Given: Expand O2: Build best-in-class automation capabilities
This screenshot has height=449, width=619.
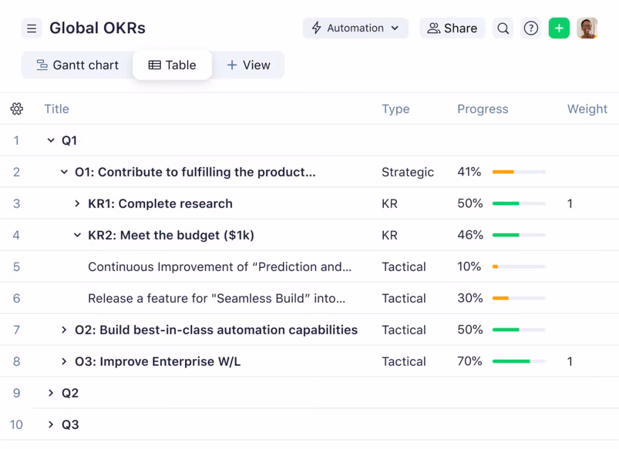Looking at the screenshot, I should (x=64, y=330).
